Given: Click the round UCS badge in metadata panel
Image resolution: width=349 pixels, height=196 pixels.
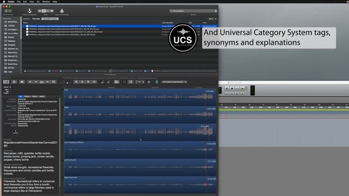Looking at the screenshot, I should pyautogui.click(x=16, y=132).
